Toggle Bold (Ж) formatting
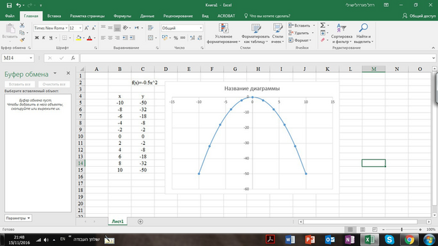 click(x=36, y=38)
